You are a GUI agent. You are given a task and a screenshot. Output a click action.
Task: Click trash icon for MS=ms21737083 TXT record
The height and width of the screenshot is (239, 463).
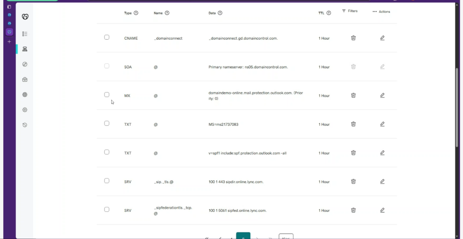tap(353, 124)
